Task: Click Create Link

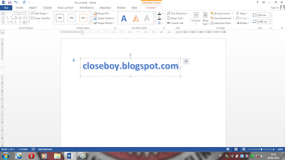Action: (175, 23)
